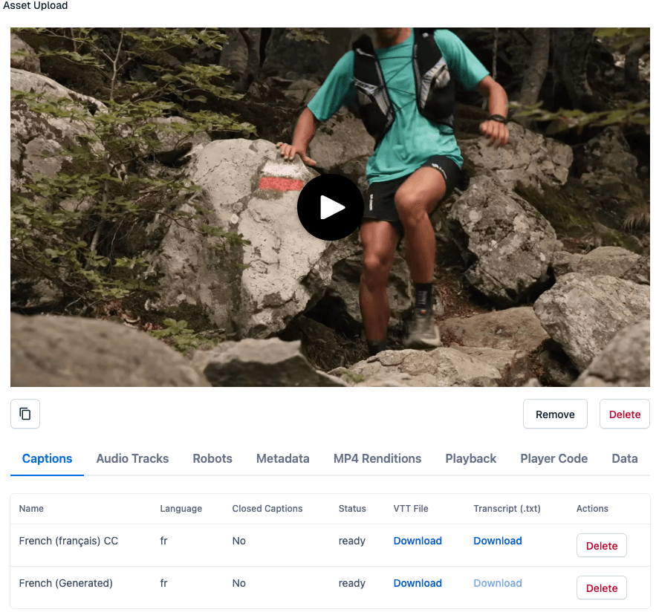Switch to the Data tab
This screenshot has height=615, width=659.
point(625,458)
